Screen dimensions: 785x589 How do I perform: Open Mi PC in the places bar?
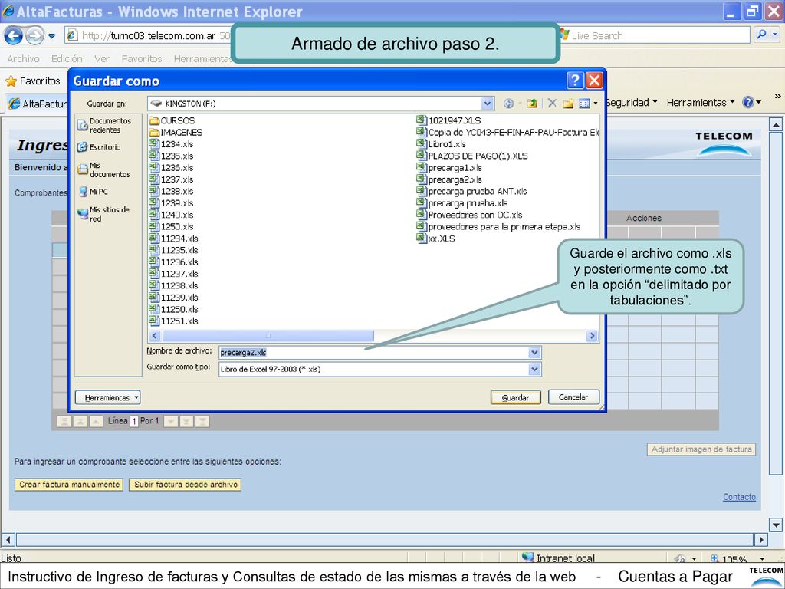(94, 191)
